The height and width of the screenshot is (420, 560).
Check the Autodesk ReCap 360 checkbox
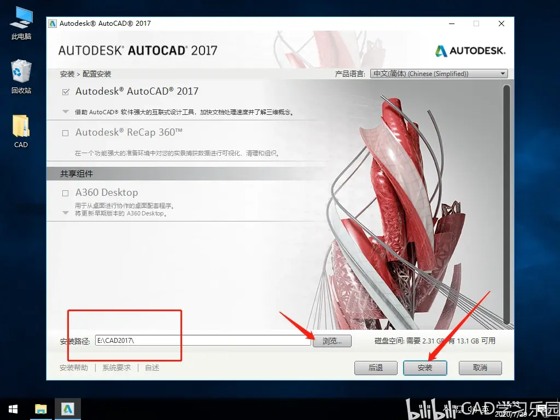pos(66,133)
